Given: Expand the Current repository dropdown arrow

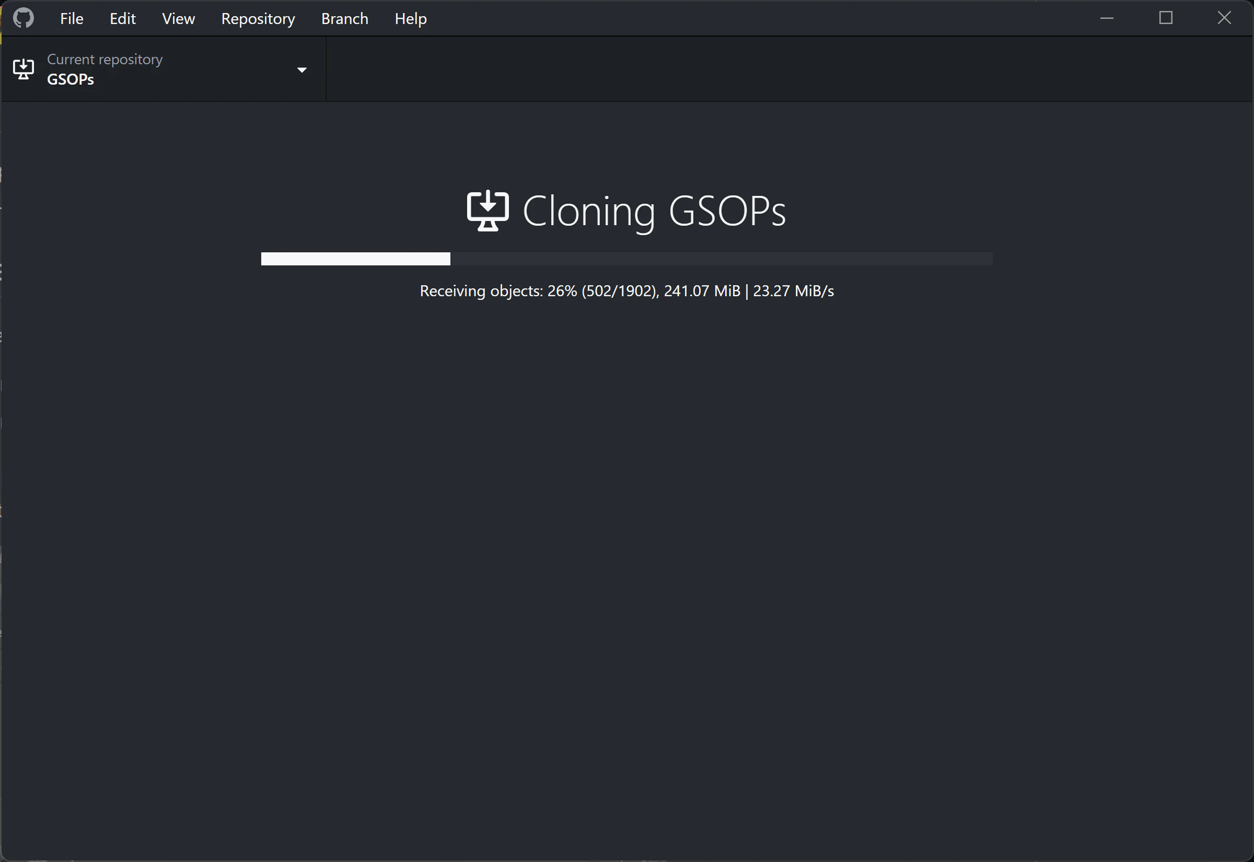Looking at the screenshot, I should 302,69.
